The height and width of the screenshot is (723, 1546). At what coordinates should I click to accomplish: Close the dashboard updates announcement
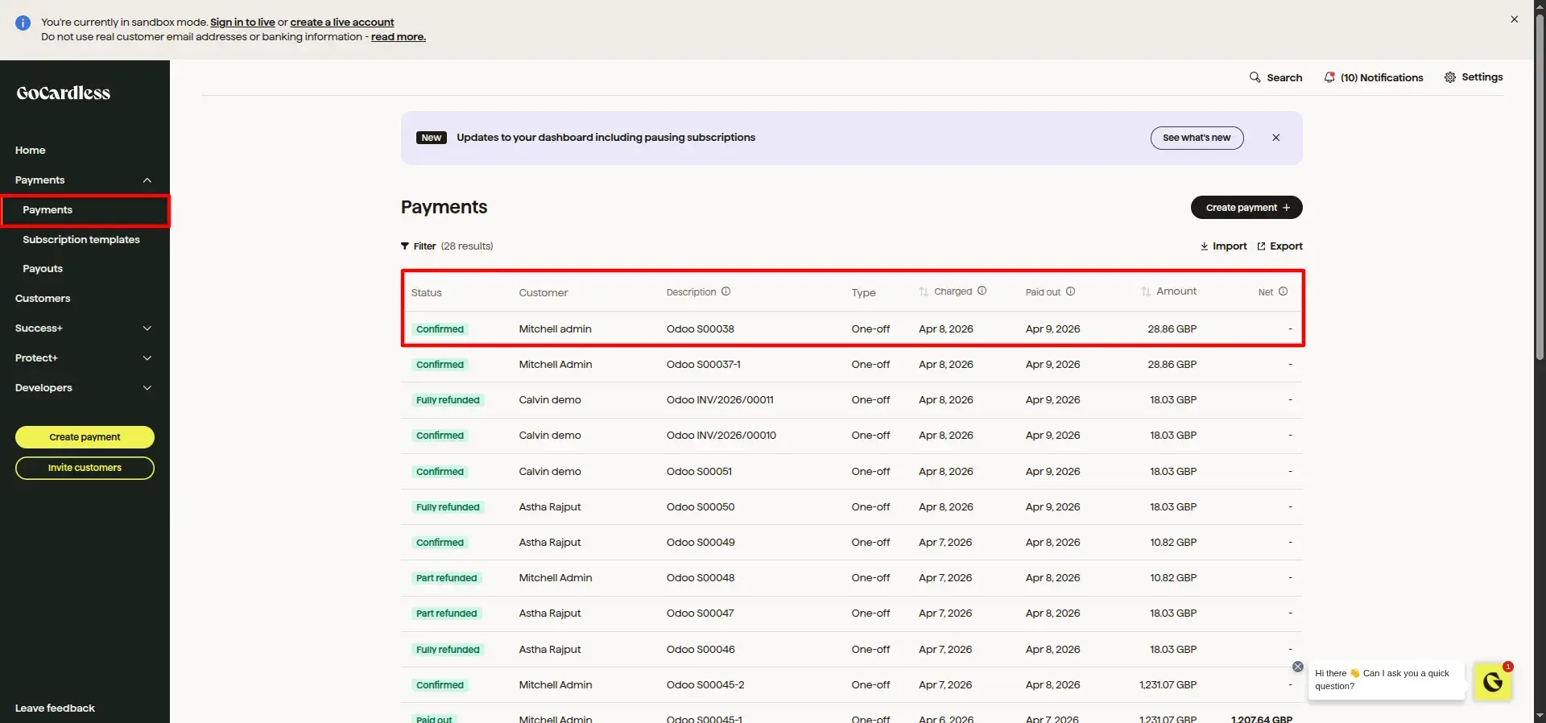pyautogui.click(x=1276, y=138)
